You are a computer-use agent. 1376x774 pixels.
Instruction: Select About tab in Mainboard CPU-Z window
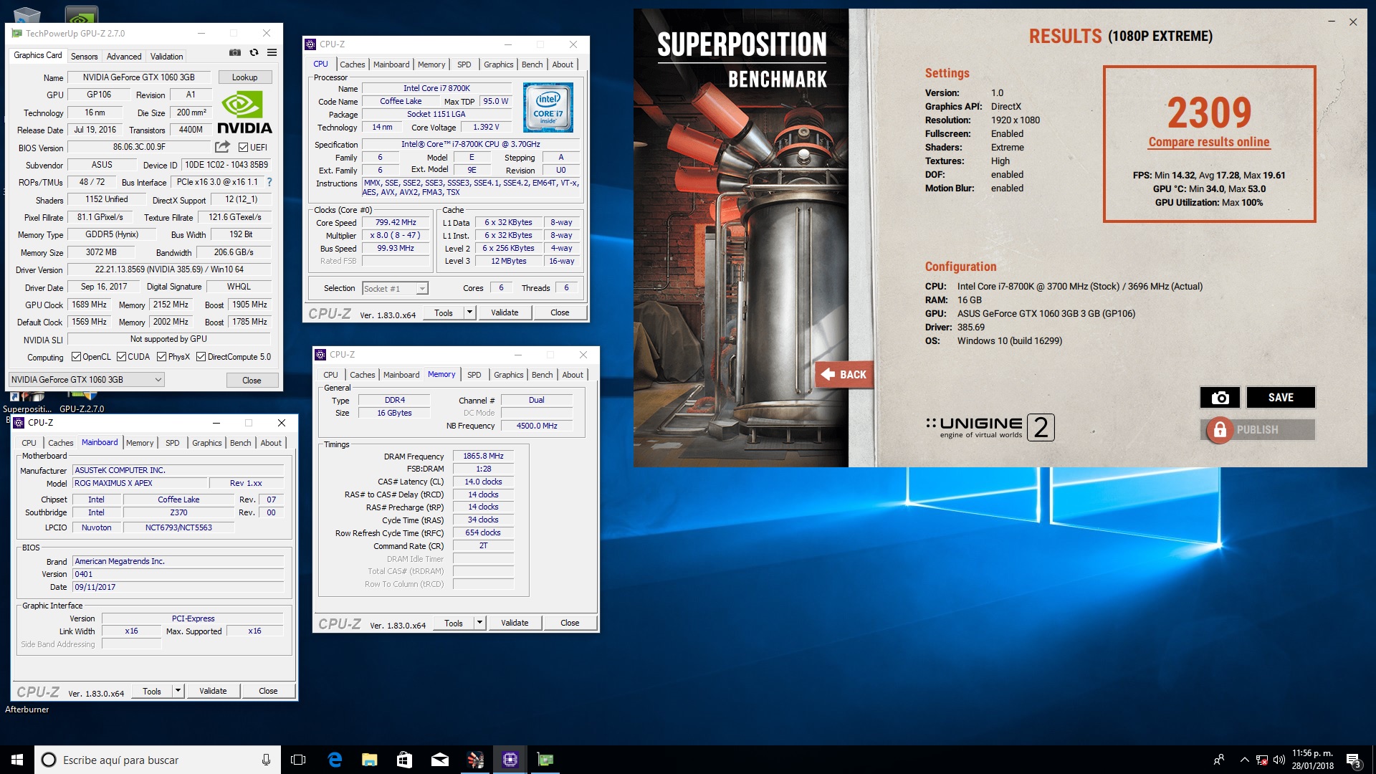(x=271, y=443)
